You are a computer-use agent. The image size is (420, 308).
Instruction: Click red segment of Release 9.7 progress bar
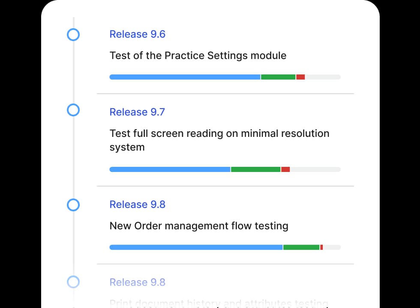[285, 169]
